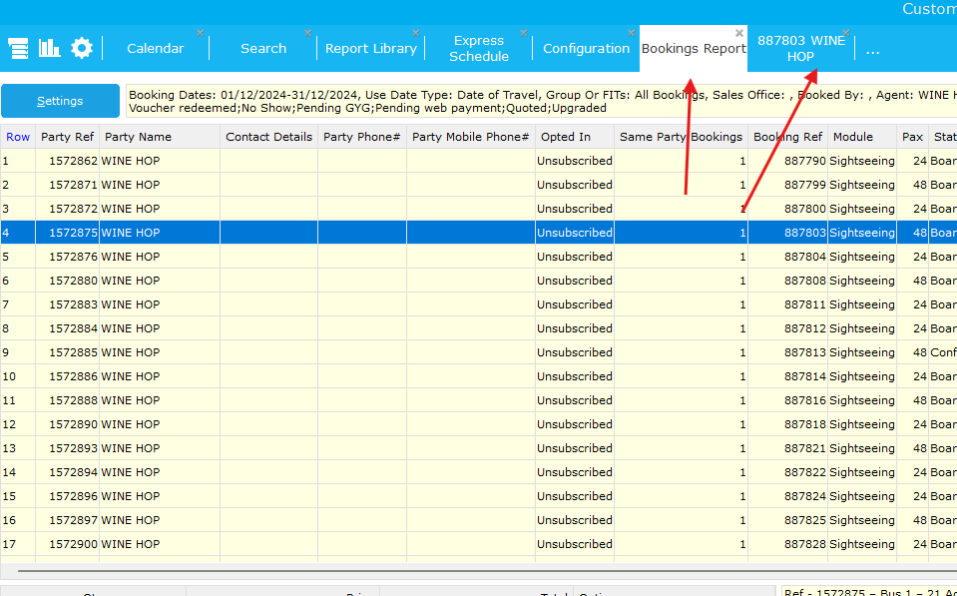The width and height of the screenshot is (957, 596).
Task: Switch to the Search tab
Action: [263, 48]
